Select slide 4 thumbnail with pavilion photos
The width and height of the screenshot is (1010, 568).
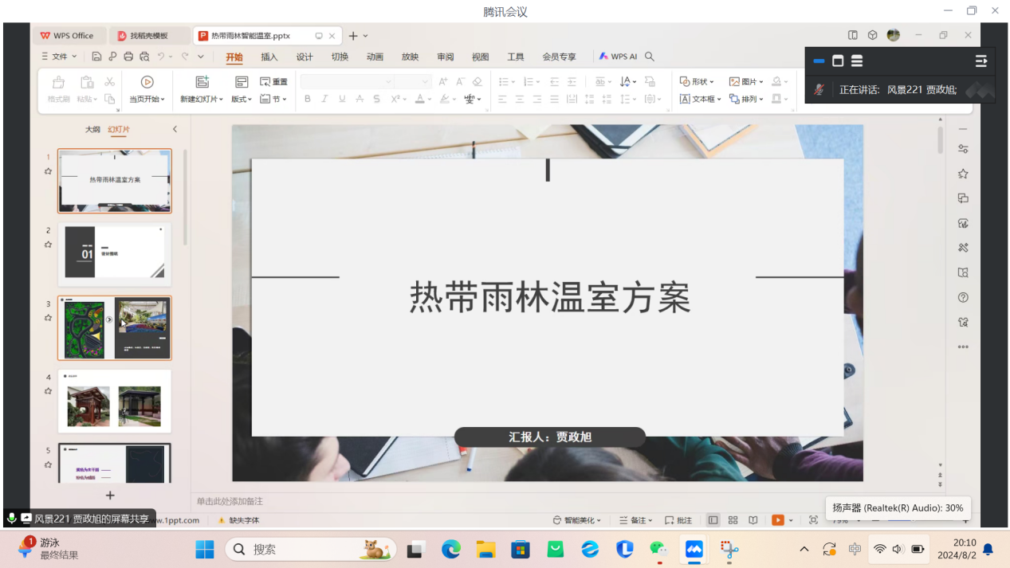[x=114, y=401]
